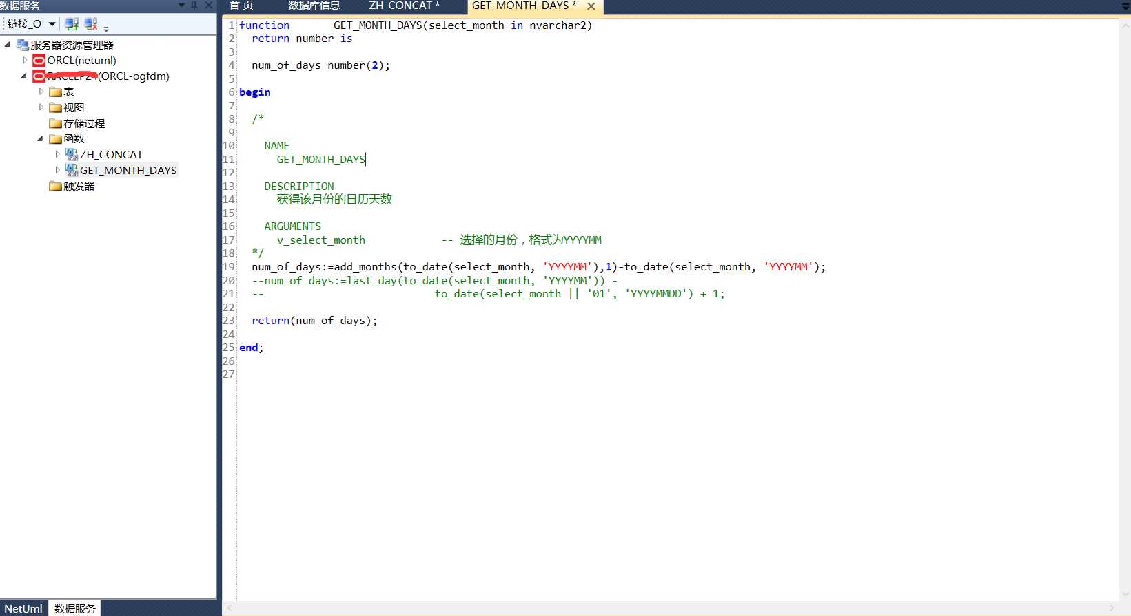Expand the GET_MONTH_DAYS function node
This screenshot has width=1131, height=616.
tap(57, 170)
